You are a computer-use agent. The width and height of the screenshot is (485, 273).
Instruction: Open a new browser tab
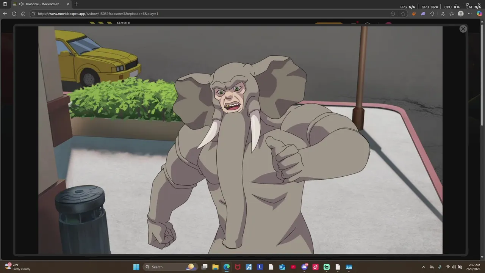pos(76,4)
